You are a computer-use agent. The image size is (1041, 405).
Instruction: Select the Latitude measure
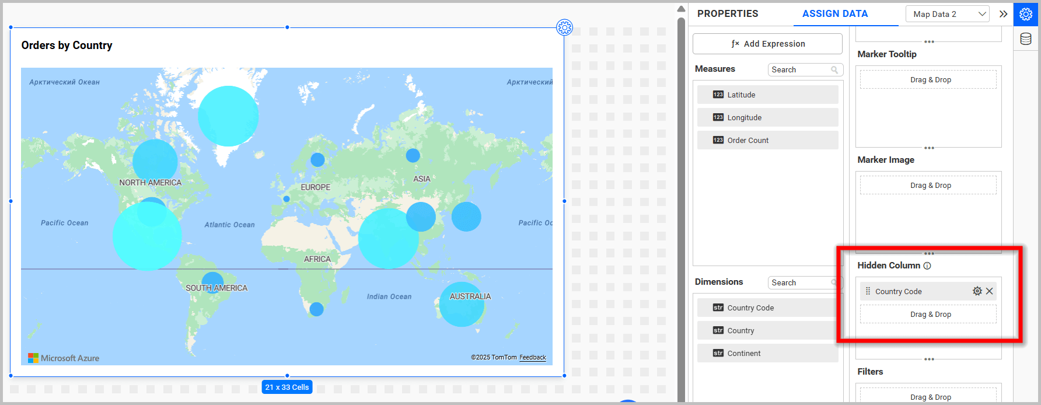point(767,95)
